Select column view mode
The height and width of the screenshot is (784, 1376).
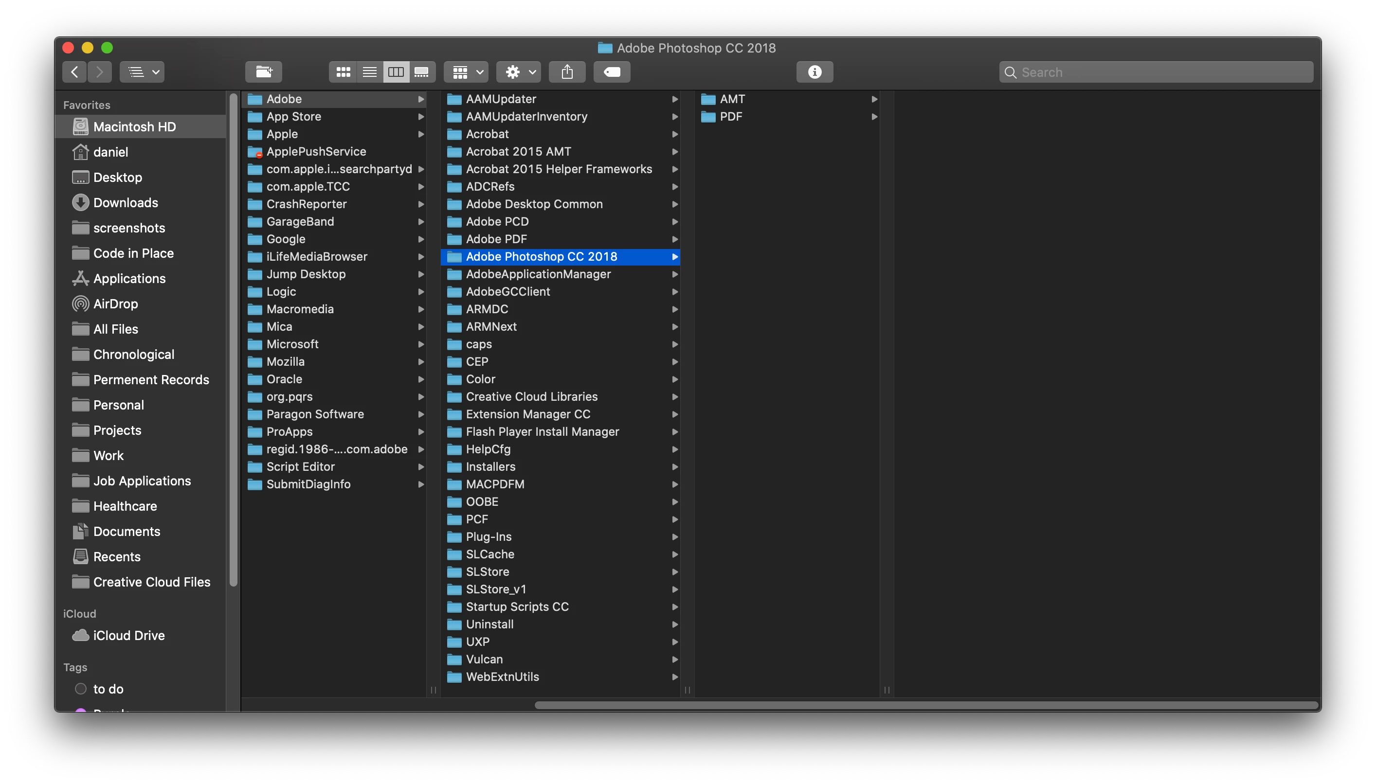(x=396, y=72)
